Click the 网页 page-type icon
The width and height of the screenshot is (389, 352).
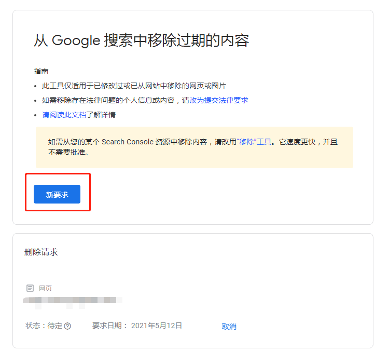click(x=30, y=288)
